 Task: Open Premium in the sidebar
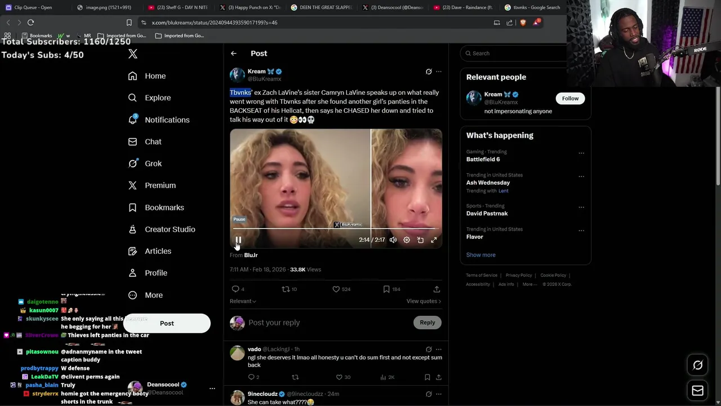coord(152,185)
